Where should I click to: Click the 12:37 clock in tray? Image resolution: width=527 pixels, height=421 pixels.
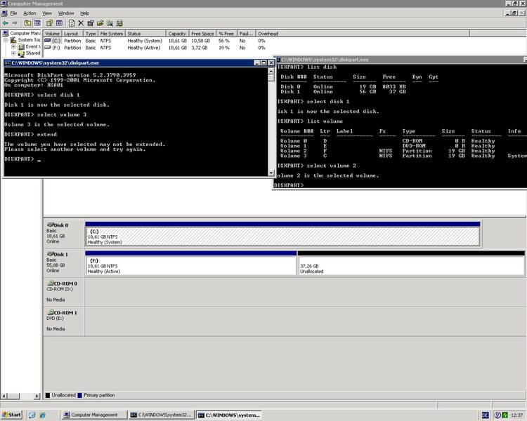point(517,415)
